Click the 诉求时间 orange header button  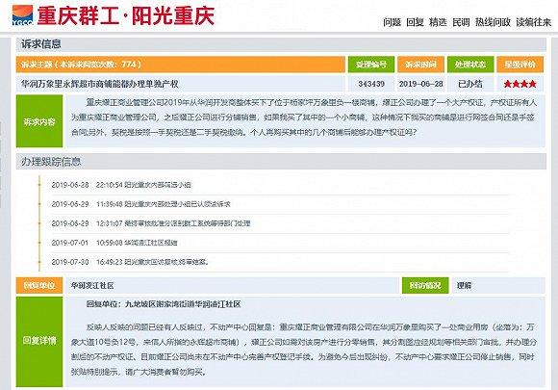click(x=420, y=65)
